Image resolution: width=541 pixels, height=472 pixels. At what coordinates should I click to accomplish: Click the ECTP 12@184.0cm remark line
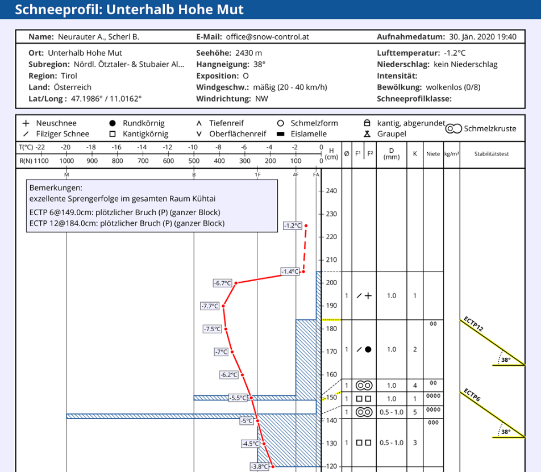tap(127, 223)
